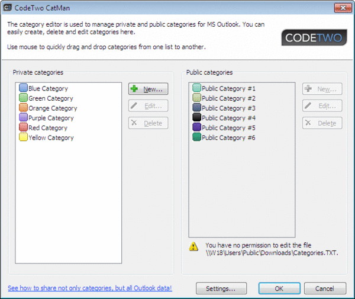
Task: Close the CodeTwo CatMan window
Action: [343, 8]
